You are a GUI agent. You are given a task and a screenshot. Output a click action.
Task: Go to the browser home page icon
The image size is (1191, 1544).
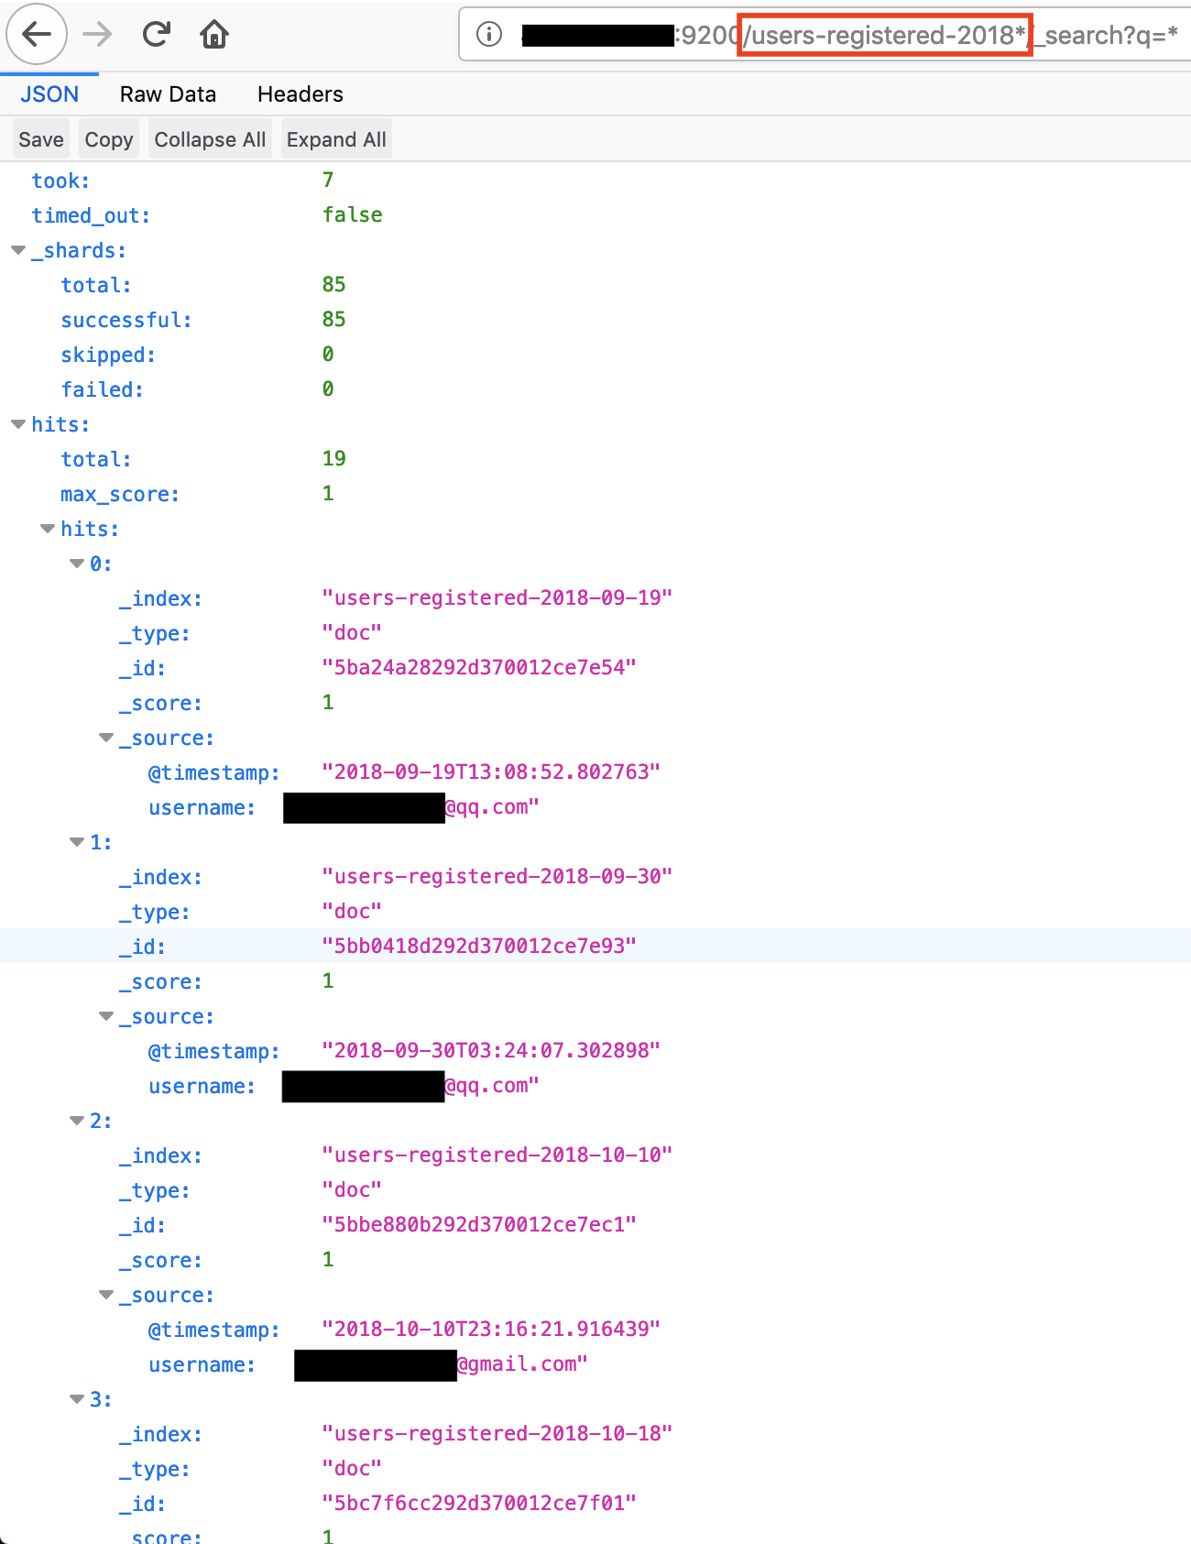[x=214, y=35]
